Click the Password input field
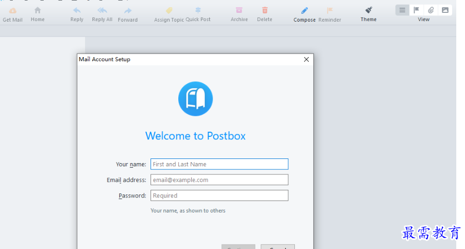Screen dimensions: 465x249 coord(219,195)
